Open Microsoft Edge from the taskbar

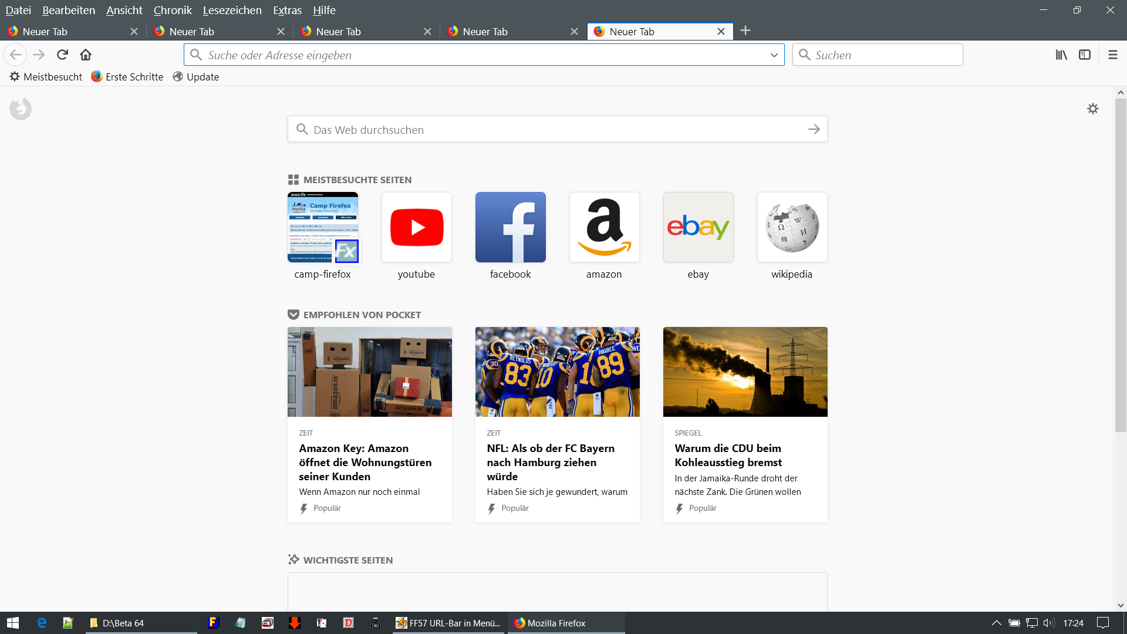tap(42, 623)
